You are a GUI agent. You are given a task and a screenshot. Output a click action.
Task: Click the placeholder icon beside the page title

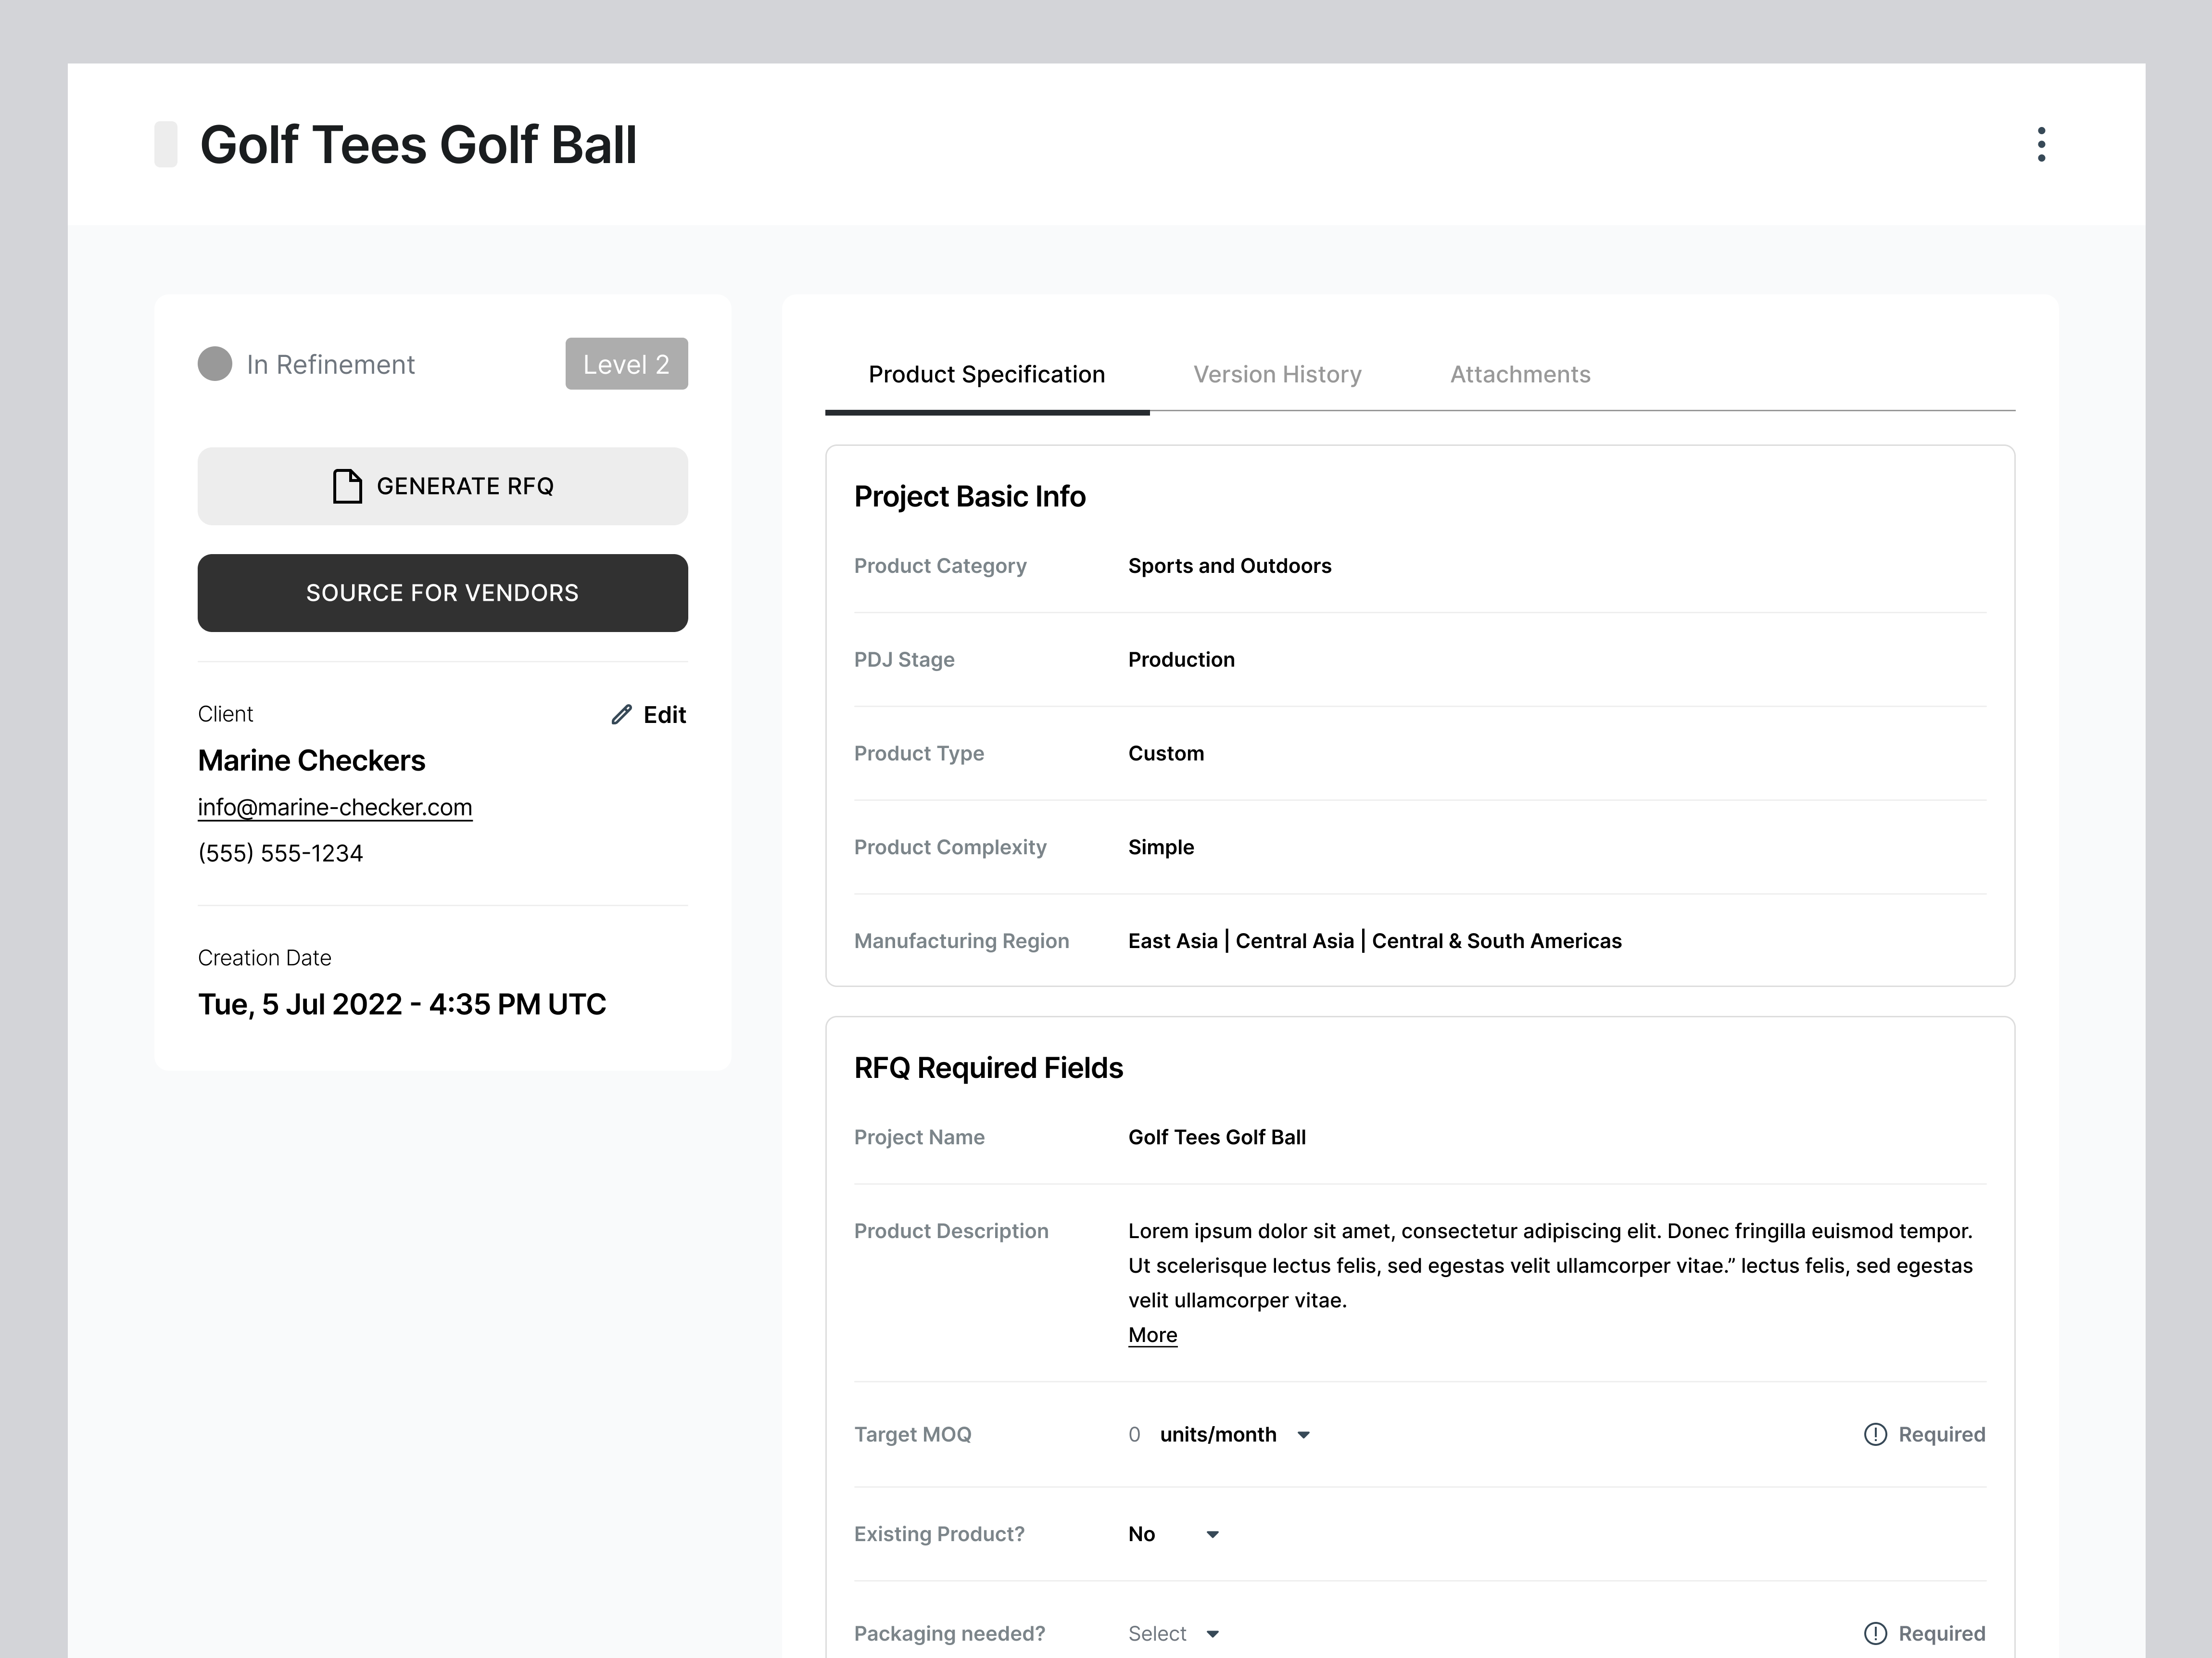point(166,143)
